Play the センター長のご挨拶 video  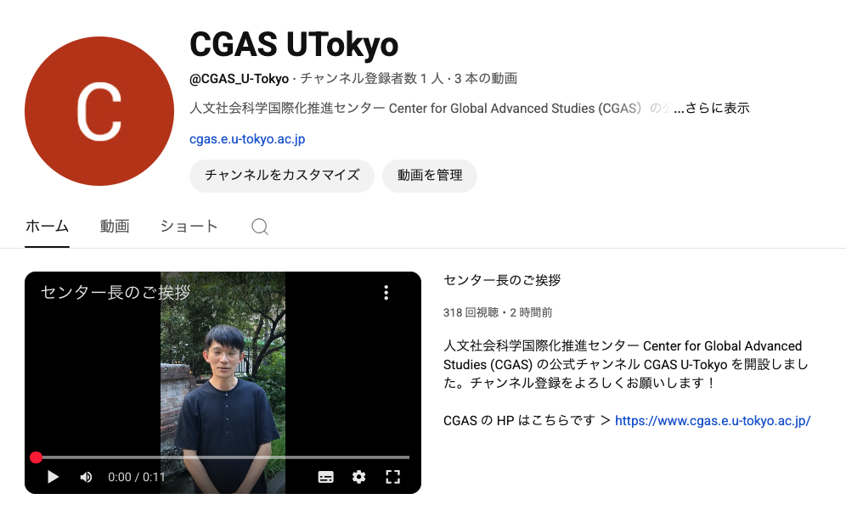pyautogui.click(x=53, y=477)
